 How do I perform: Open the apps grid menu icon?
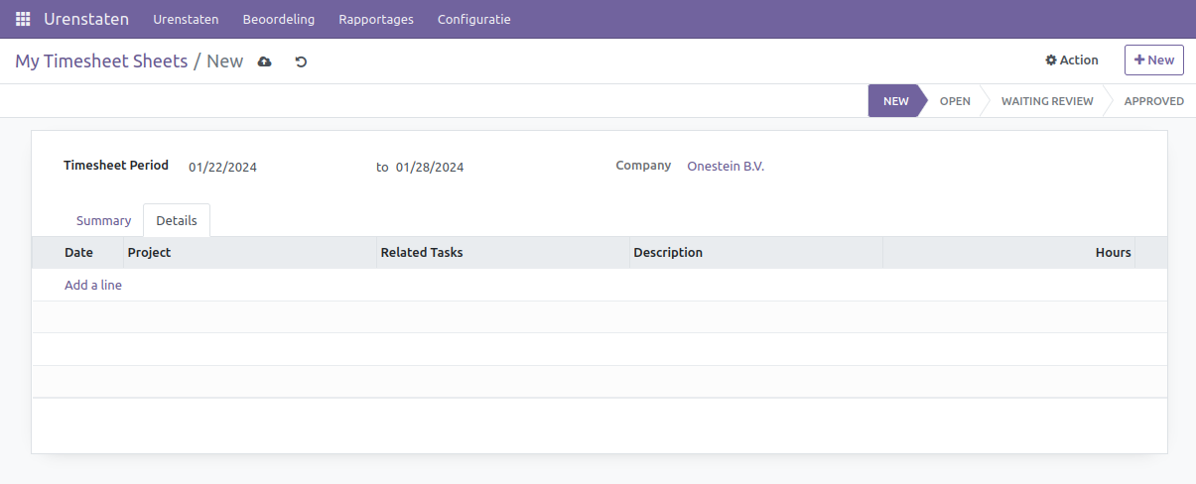(x=23, y=19)
